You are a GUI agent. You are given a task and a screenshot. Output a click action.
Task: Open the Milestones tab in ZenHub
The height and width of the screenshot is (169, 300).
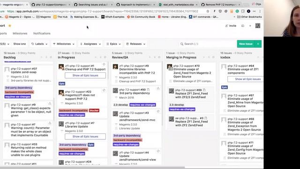click(20, 33)
